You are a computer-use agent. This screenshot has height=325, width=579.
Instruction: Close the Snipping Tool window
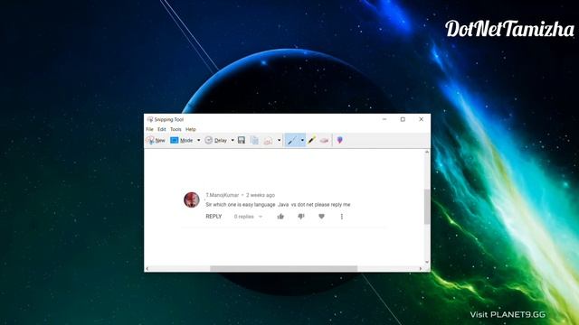[x=422, y=119]
